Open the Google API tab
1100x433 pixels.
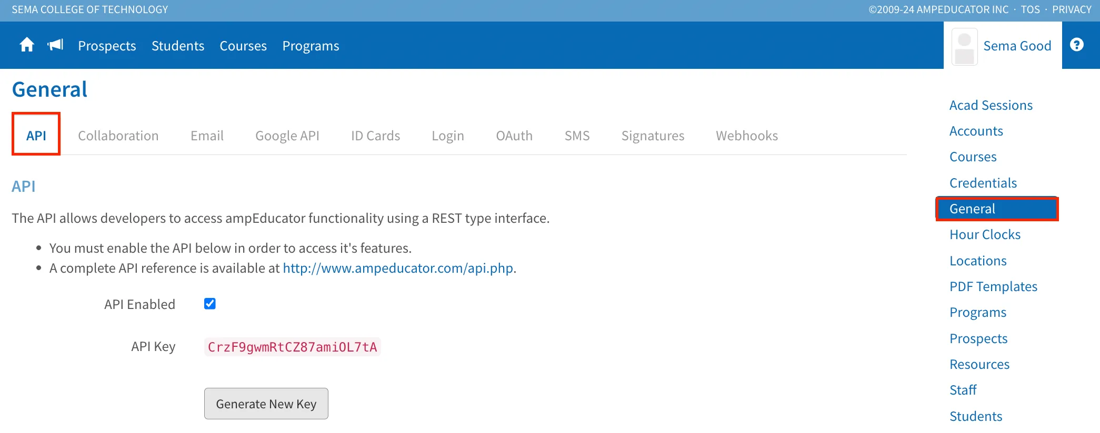287,136
